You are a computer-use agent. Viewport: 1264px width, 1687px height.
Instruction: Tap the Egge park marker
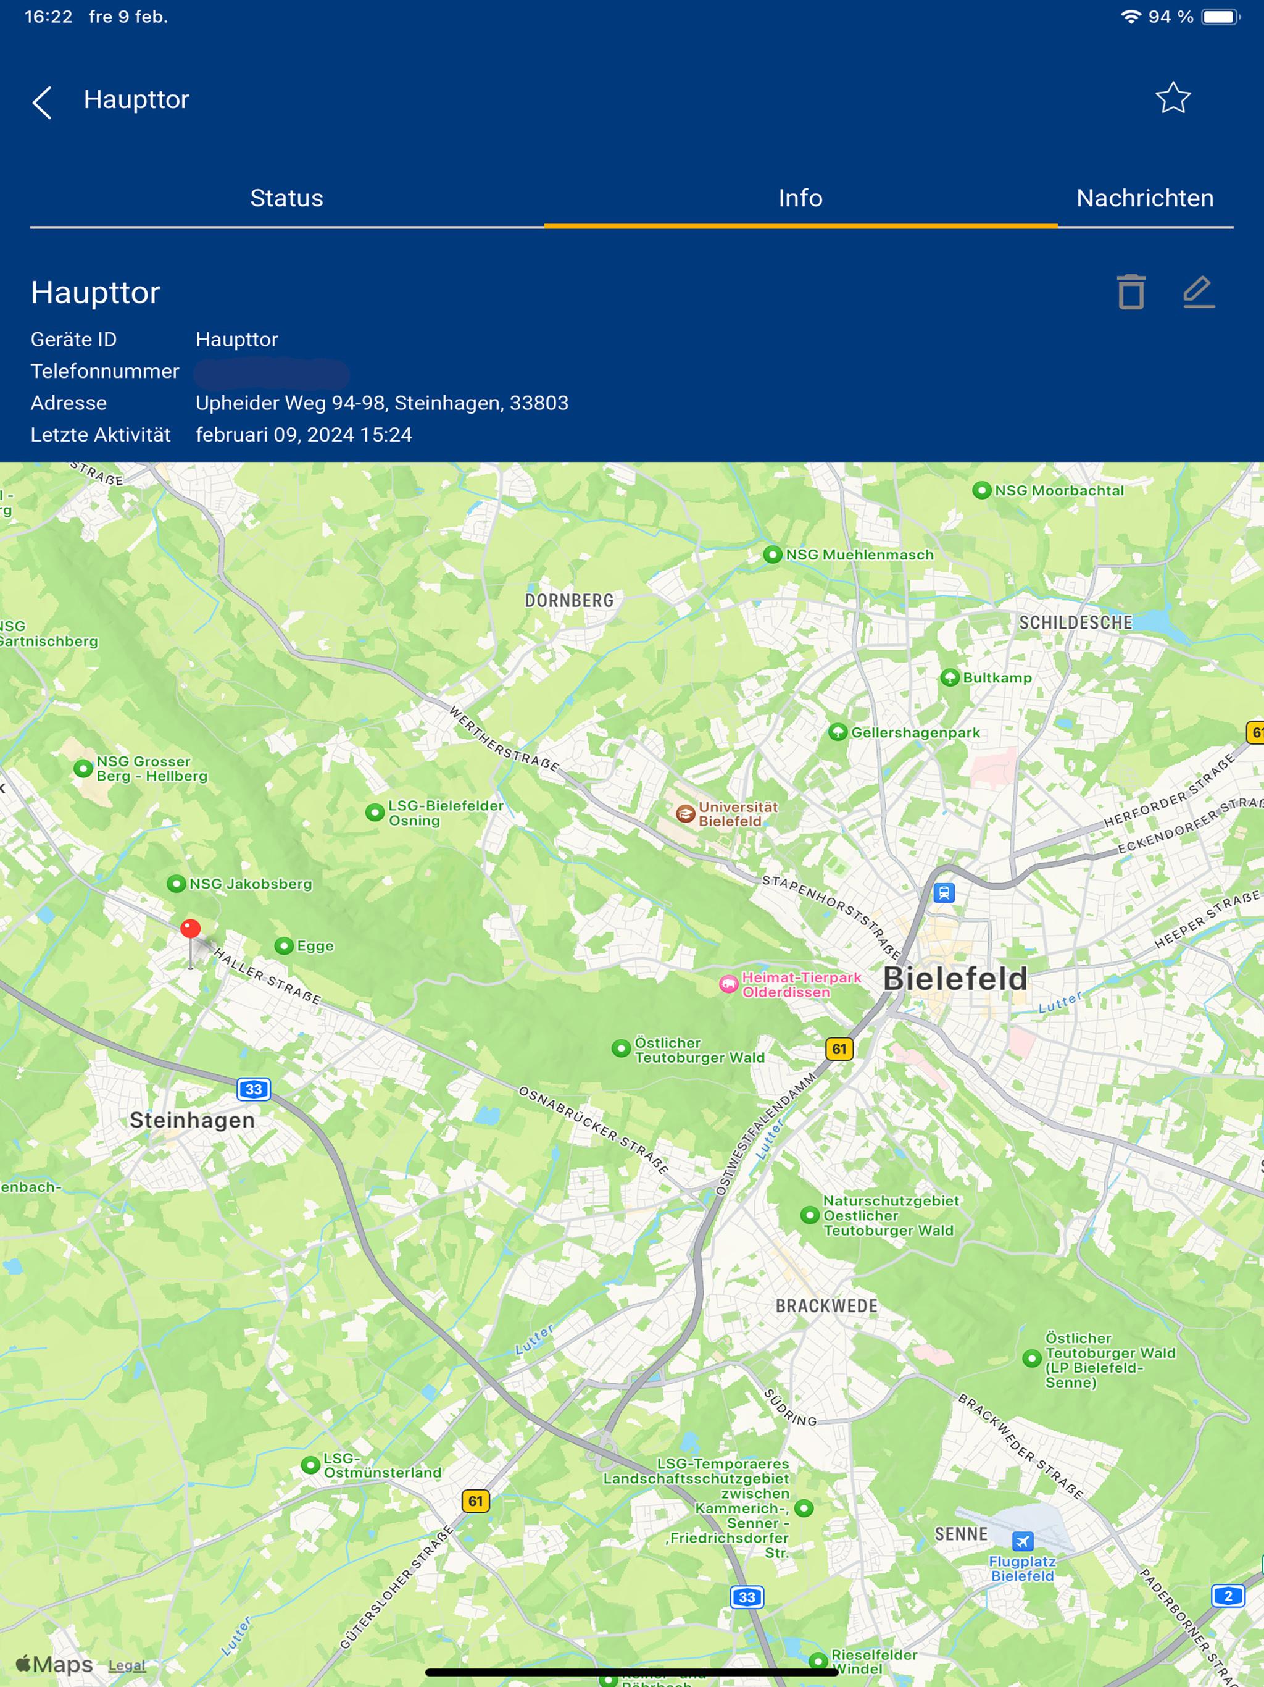[284, 947]
